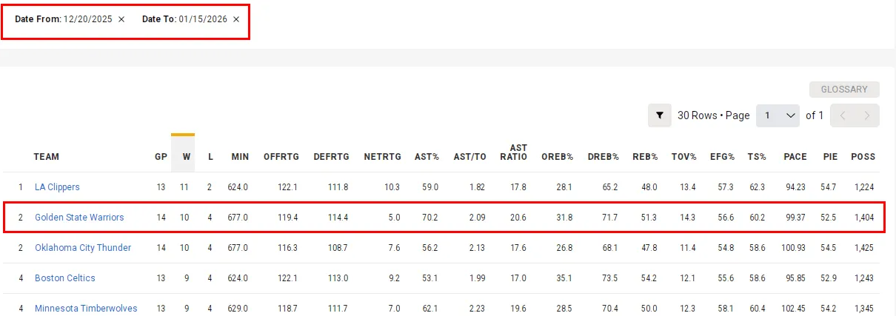Remove the Date From filter
This screenshot has width=896, height=316.
pos(121,19)
